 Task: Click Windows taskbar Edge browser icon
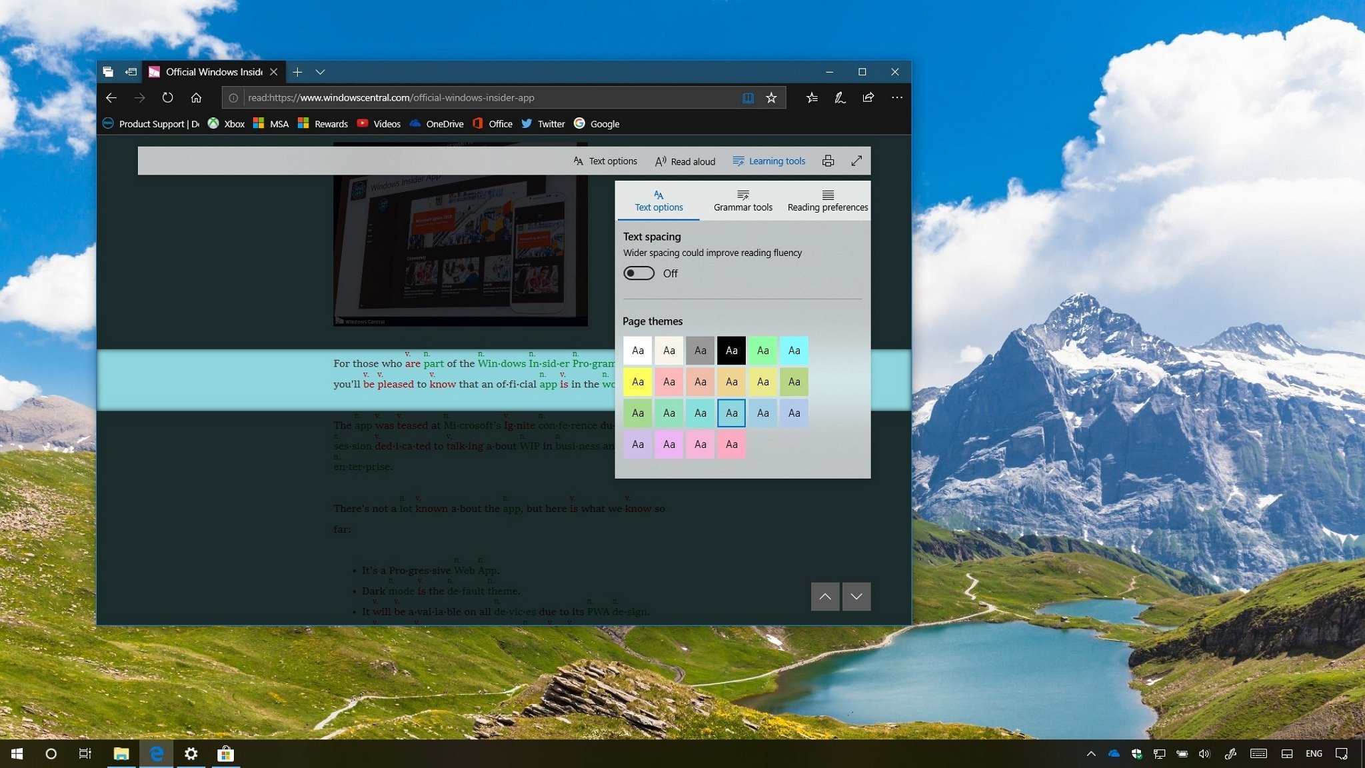[155, 753]
